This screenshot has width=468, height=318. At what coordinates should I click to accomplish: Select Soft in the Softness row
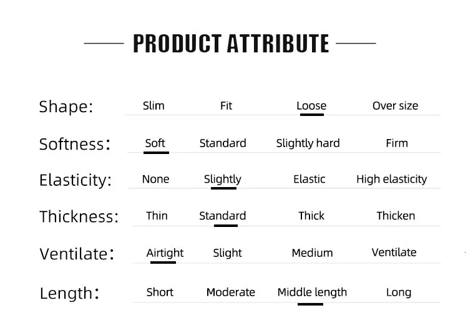tap(155, 143)
